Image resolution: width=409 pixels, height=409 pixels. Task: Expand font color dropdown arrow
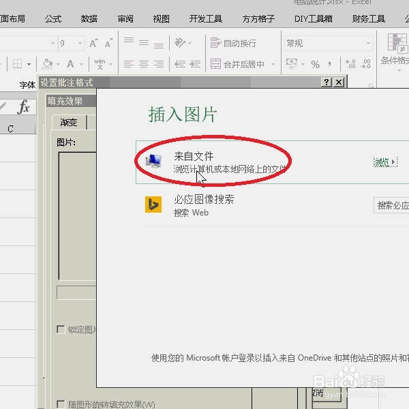[81, 64]
